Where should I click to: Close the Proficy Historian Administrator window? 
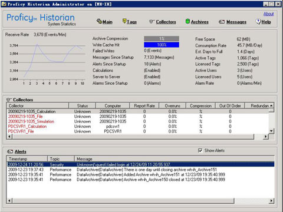pyautogui.click(x=278, y=4)
